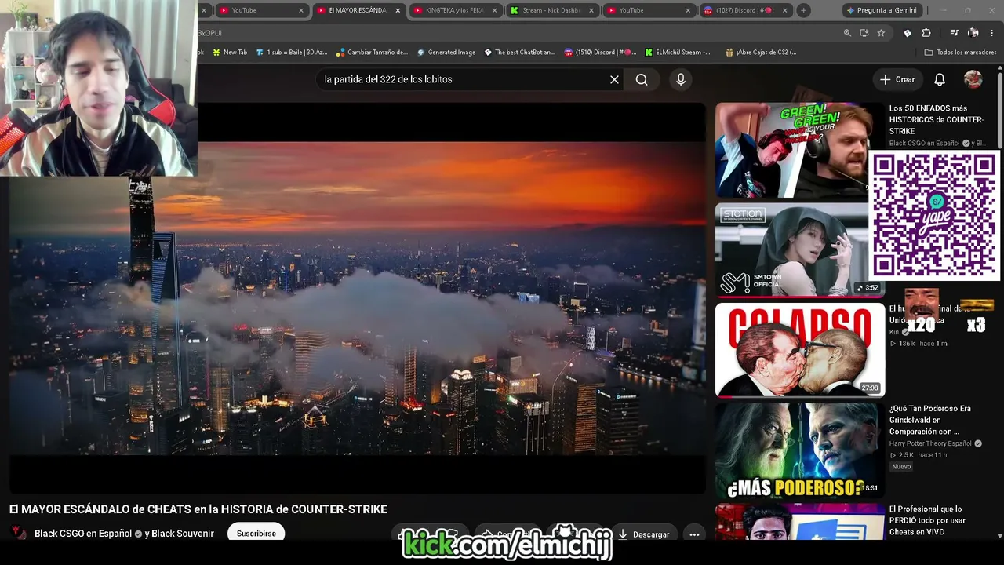Open the COLAPSO video thumbnail
This screenshot has height=565, width=1004.
point(799,350)
